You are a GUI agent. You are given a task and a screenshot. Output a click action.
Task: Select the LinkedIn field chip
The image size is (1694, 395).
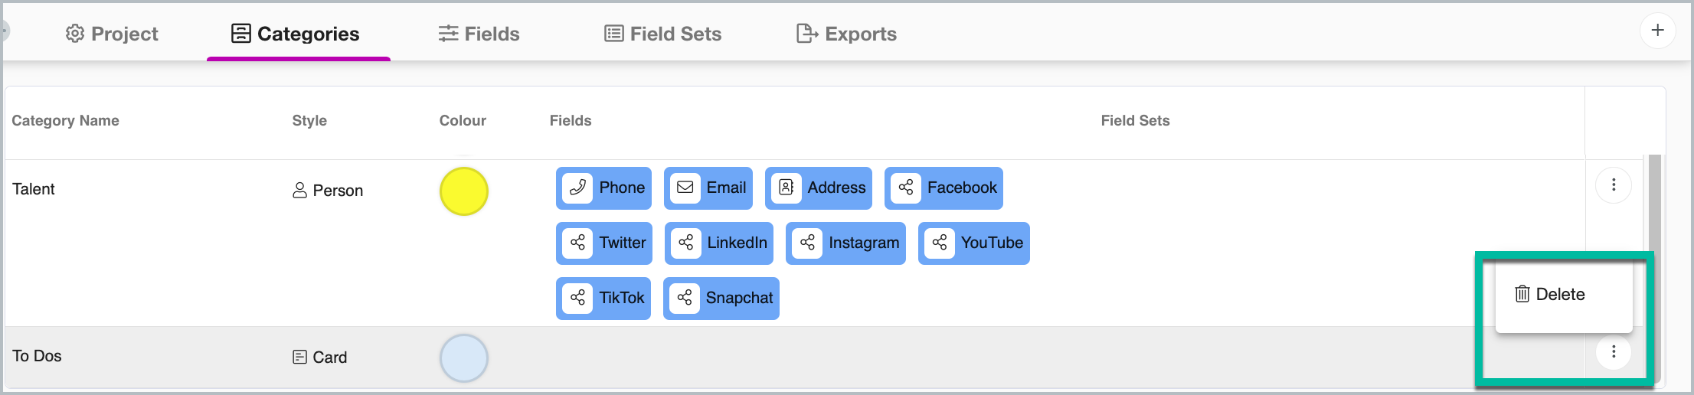click(x=719, y=243)
